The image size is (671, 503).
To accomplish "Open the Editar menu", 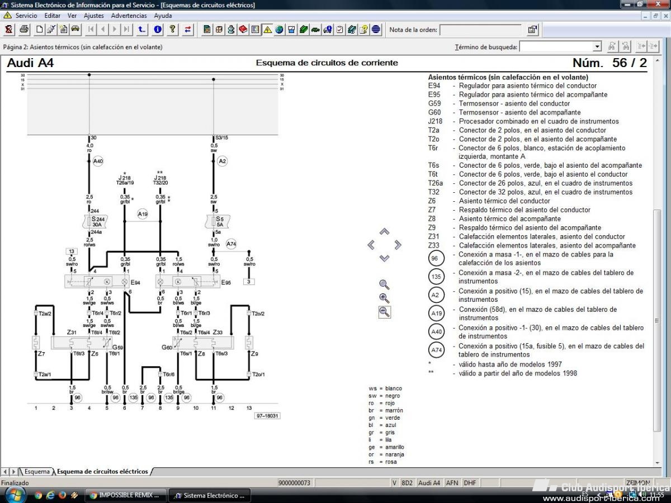I will click(x=53, y=16).
